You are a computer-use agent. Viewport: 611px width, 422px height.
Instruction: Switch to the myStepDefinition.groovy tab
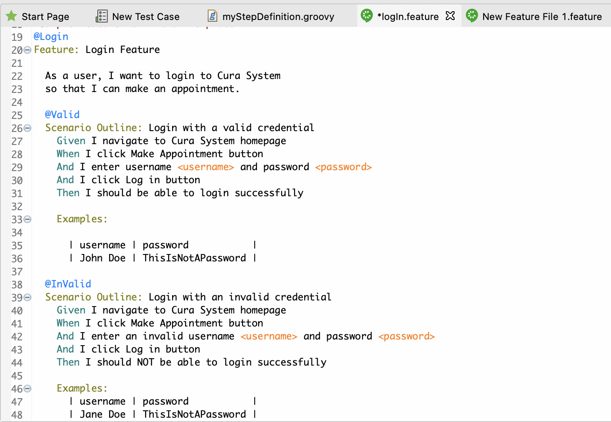278,16
